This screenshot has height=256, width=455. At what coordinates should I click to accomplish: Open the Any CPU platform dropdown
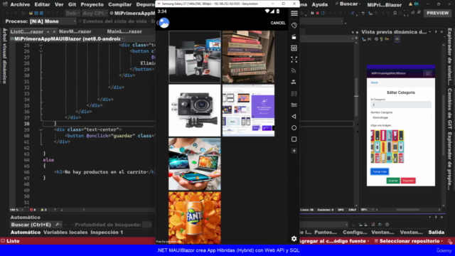click(x=94, y=13)
